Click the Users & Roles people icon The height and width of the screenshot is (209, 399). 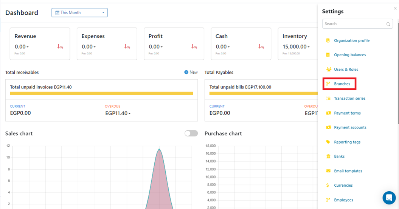(328, 70)
